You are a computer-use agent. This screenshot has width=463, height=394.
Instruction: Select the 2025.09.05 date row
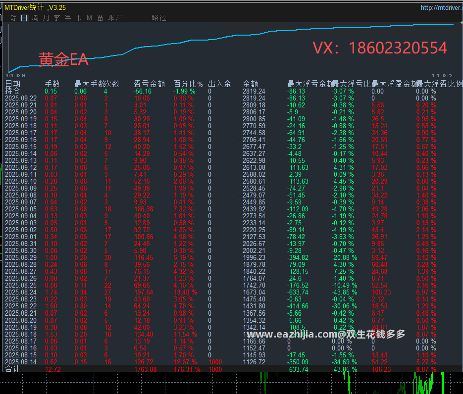(x=21, y=209)
